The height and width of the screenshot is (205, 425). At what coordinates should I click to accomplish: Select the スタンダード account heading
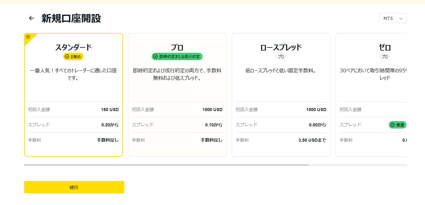(73, 47)
